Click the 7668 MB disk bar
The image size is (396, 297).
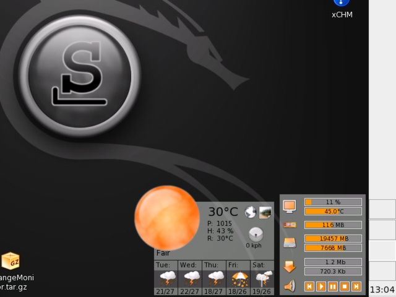pos(333,247)
